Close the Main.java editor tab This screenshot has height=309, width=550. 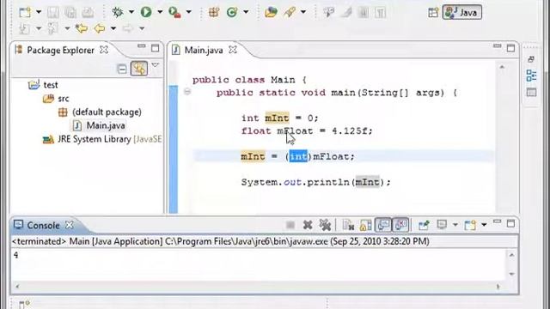[233, 50]
